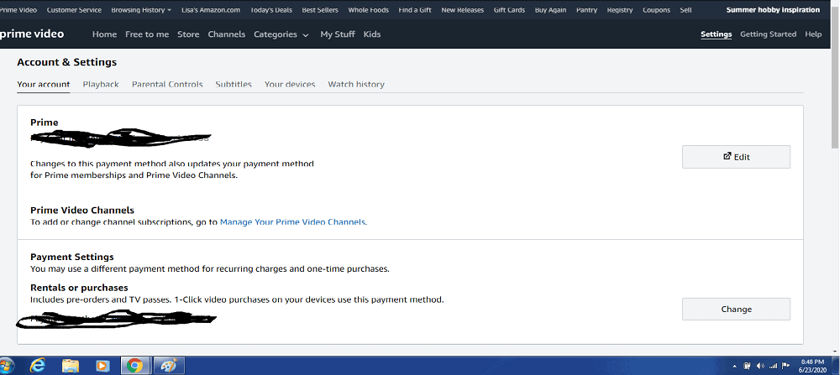Open the Pantry link

click(586, 10)
